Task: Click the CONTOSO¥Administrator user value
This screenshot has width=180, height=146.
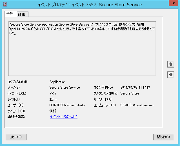Action: tap(68, 105)
